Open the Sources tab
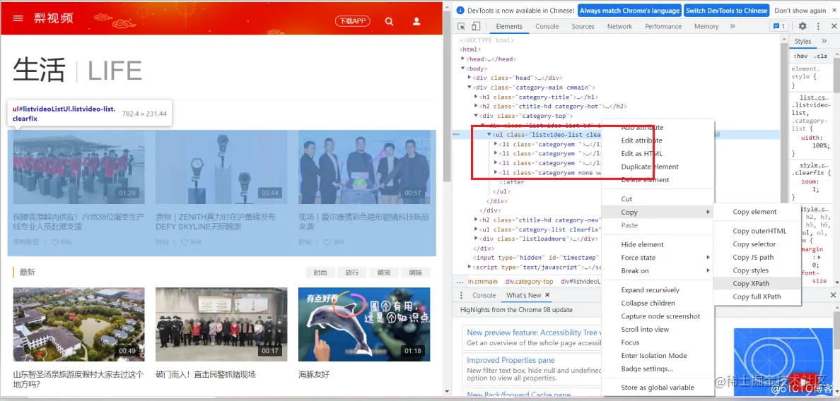The image size is (840, 401). click(583, 26)
